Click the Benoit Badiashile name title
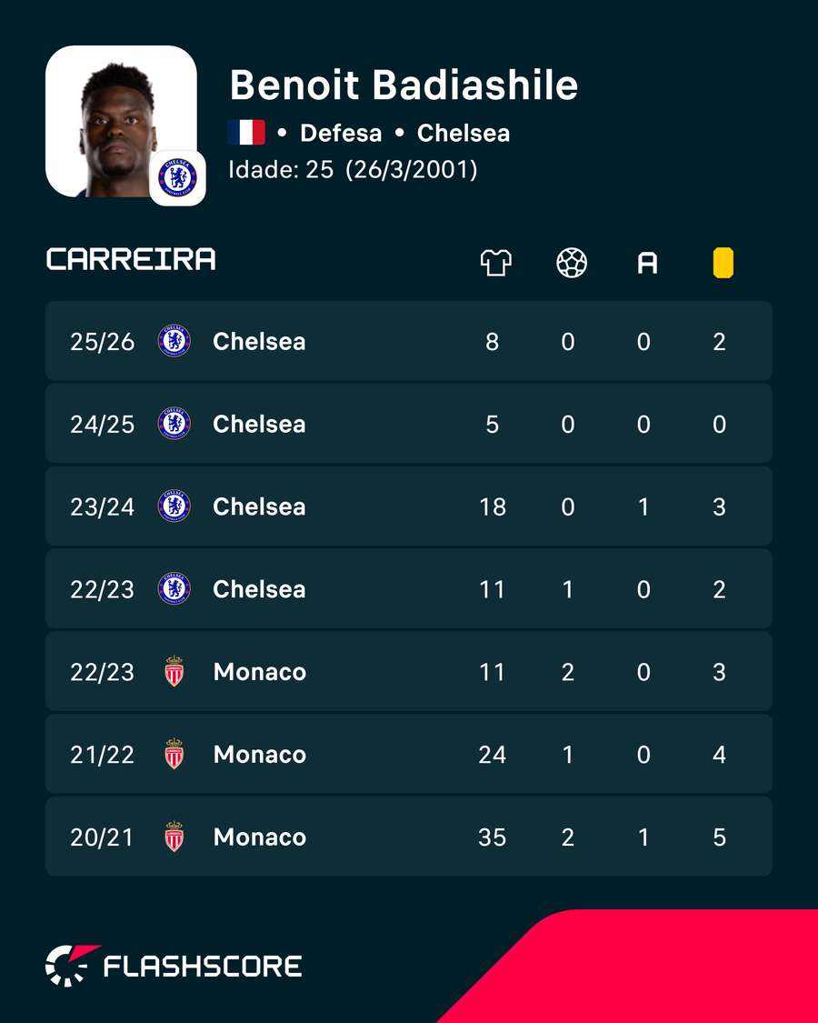The image size is (818, 1023). 404,85
